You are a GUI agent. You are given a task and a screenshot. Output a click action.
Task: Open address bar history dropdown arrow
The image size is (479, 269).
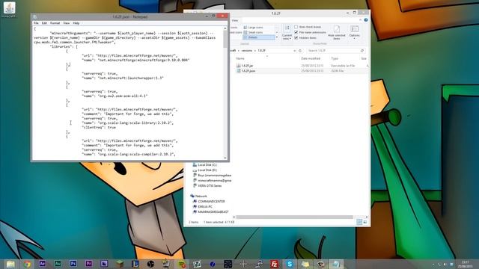(294, 51)
